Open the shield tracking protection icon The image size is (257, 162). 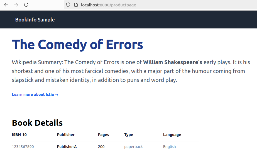pyautogui.click(x=68, y=5)
